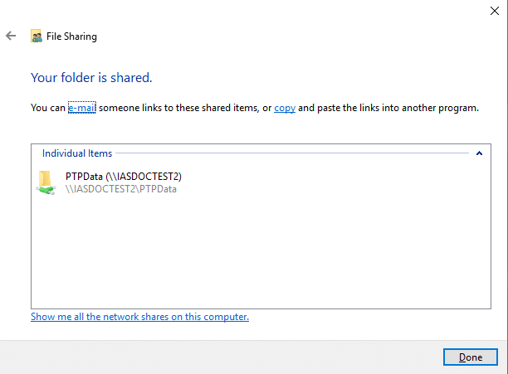Click the \\IASDOCTEST2\PTPData path text
The width and height of the screenshot is (508, 374).
click(x=121, y=189)
